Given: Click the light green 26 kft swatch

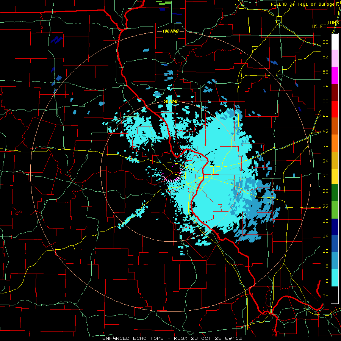Looking at the screenshot, I should (x=335, y=210).
